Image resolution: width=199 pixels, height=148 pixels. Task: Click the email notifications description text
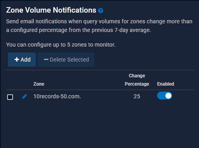point(99,26)
